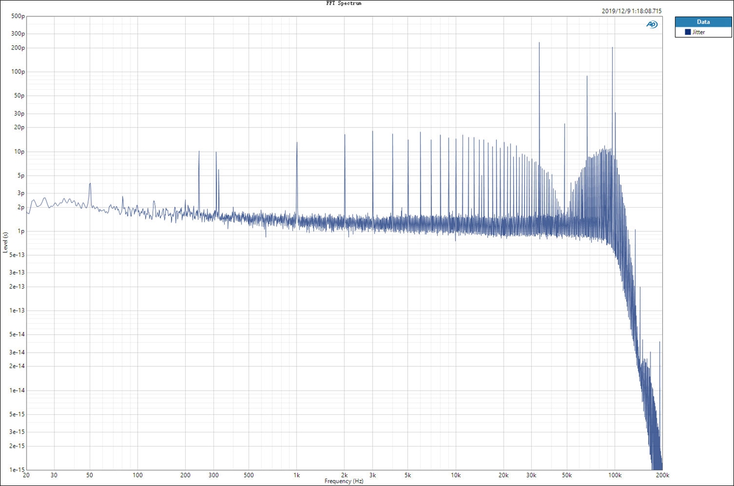Select the Jitter label in the legend

coord(698,32)
